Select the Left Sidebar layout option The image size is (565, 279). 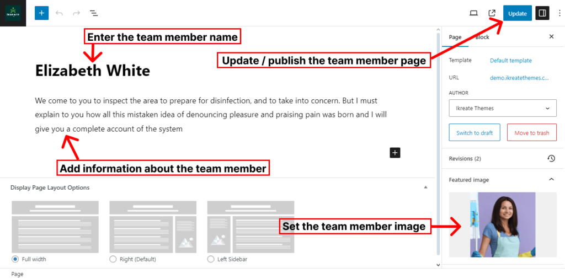[x=211, y=259]
